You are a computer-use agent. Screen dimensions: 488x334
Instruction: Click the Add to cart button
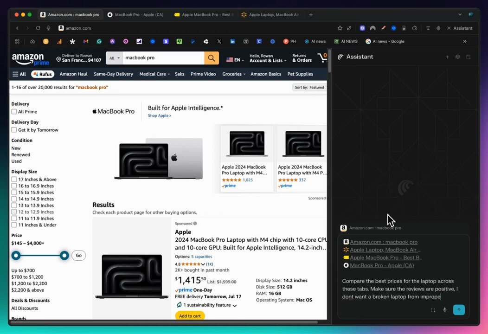190,315
